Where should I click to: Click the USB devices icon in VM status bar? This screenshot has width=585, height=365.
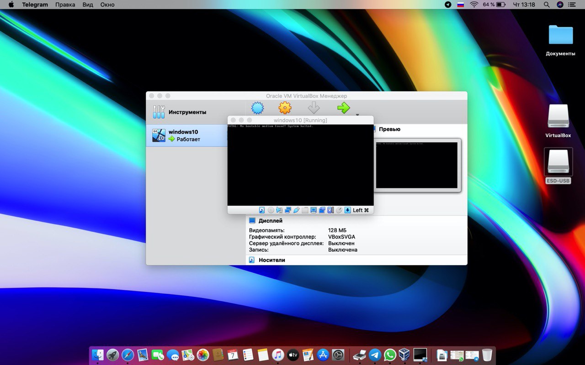coord(296,210)
